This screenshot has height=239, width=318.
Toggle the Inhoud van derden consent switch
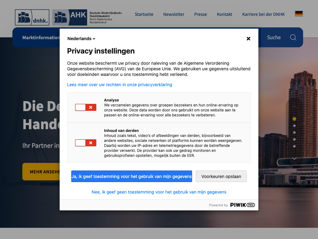pyautogui.click(x=86, y=143)
